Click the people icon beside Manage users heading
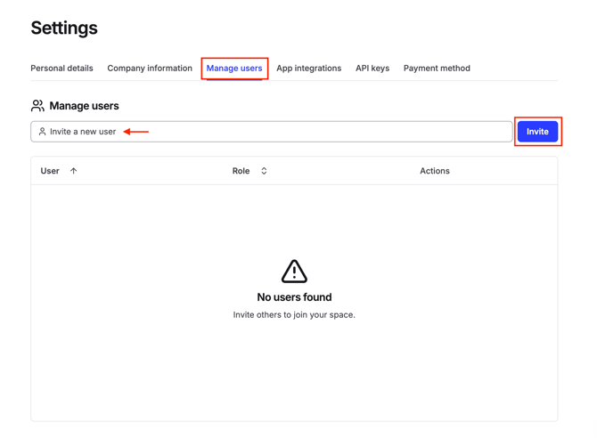 coord(37,106)
